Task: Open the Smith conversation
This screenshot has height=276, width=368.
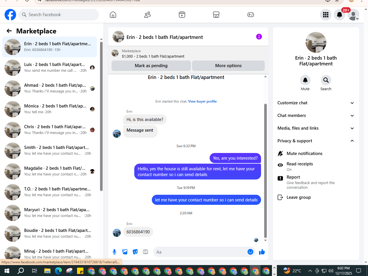Action: pos(49,151)
